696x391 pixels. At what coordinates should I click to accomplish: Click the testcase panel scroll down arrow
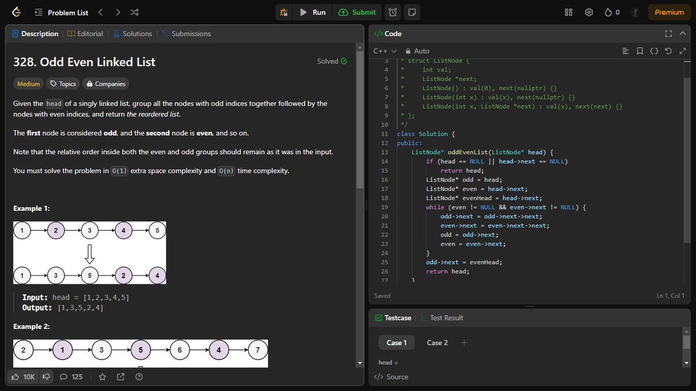click(x=687, y=362)
